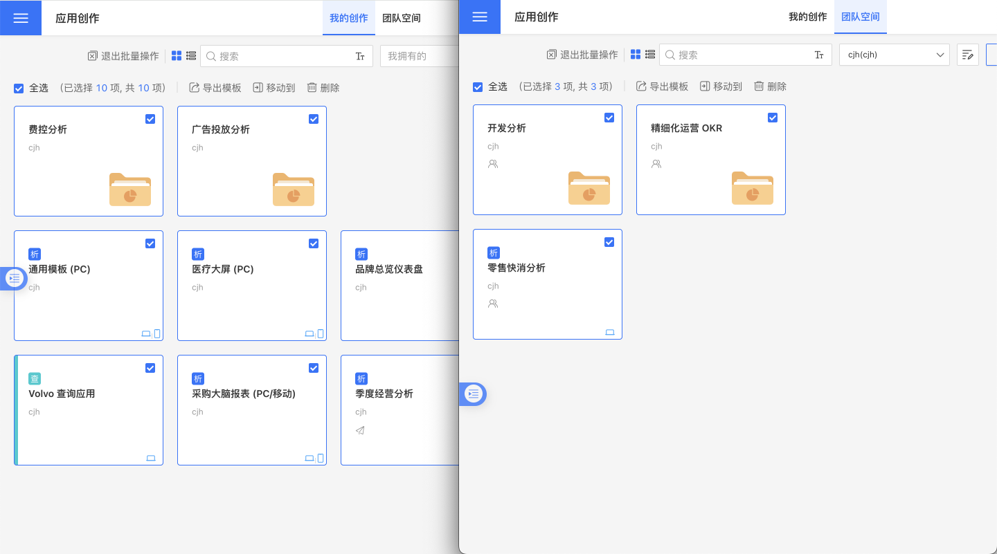Click the 查 badge on Volvo 查询应用
The height and width of the screenshot is (554, 997).
[35, 378]
